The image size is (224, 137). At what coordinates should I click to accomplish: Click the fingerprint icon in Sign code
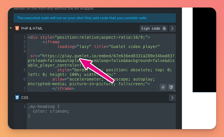[x=164, y=29]
